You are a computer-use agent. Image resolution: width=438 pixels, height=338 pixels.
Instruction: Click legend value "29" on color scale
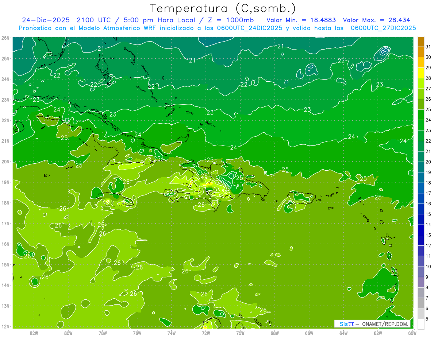tap(429, 67)
